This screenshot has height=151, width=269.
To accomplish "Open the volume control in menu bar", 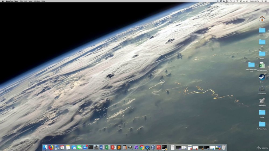I will pyautogui.click(x=247, y=1).
